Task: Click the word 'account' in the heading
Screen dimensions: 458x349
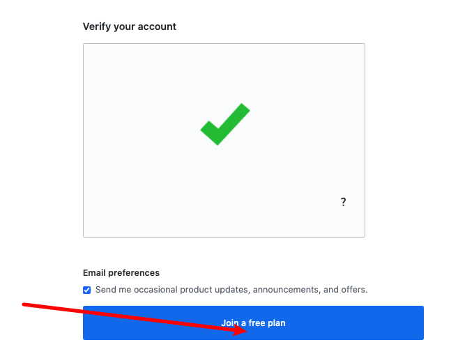Action: point(157,26)
